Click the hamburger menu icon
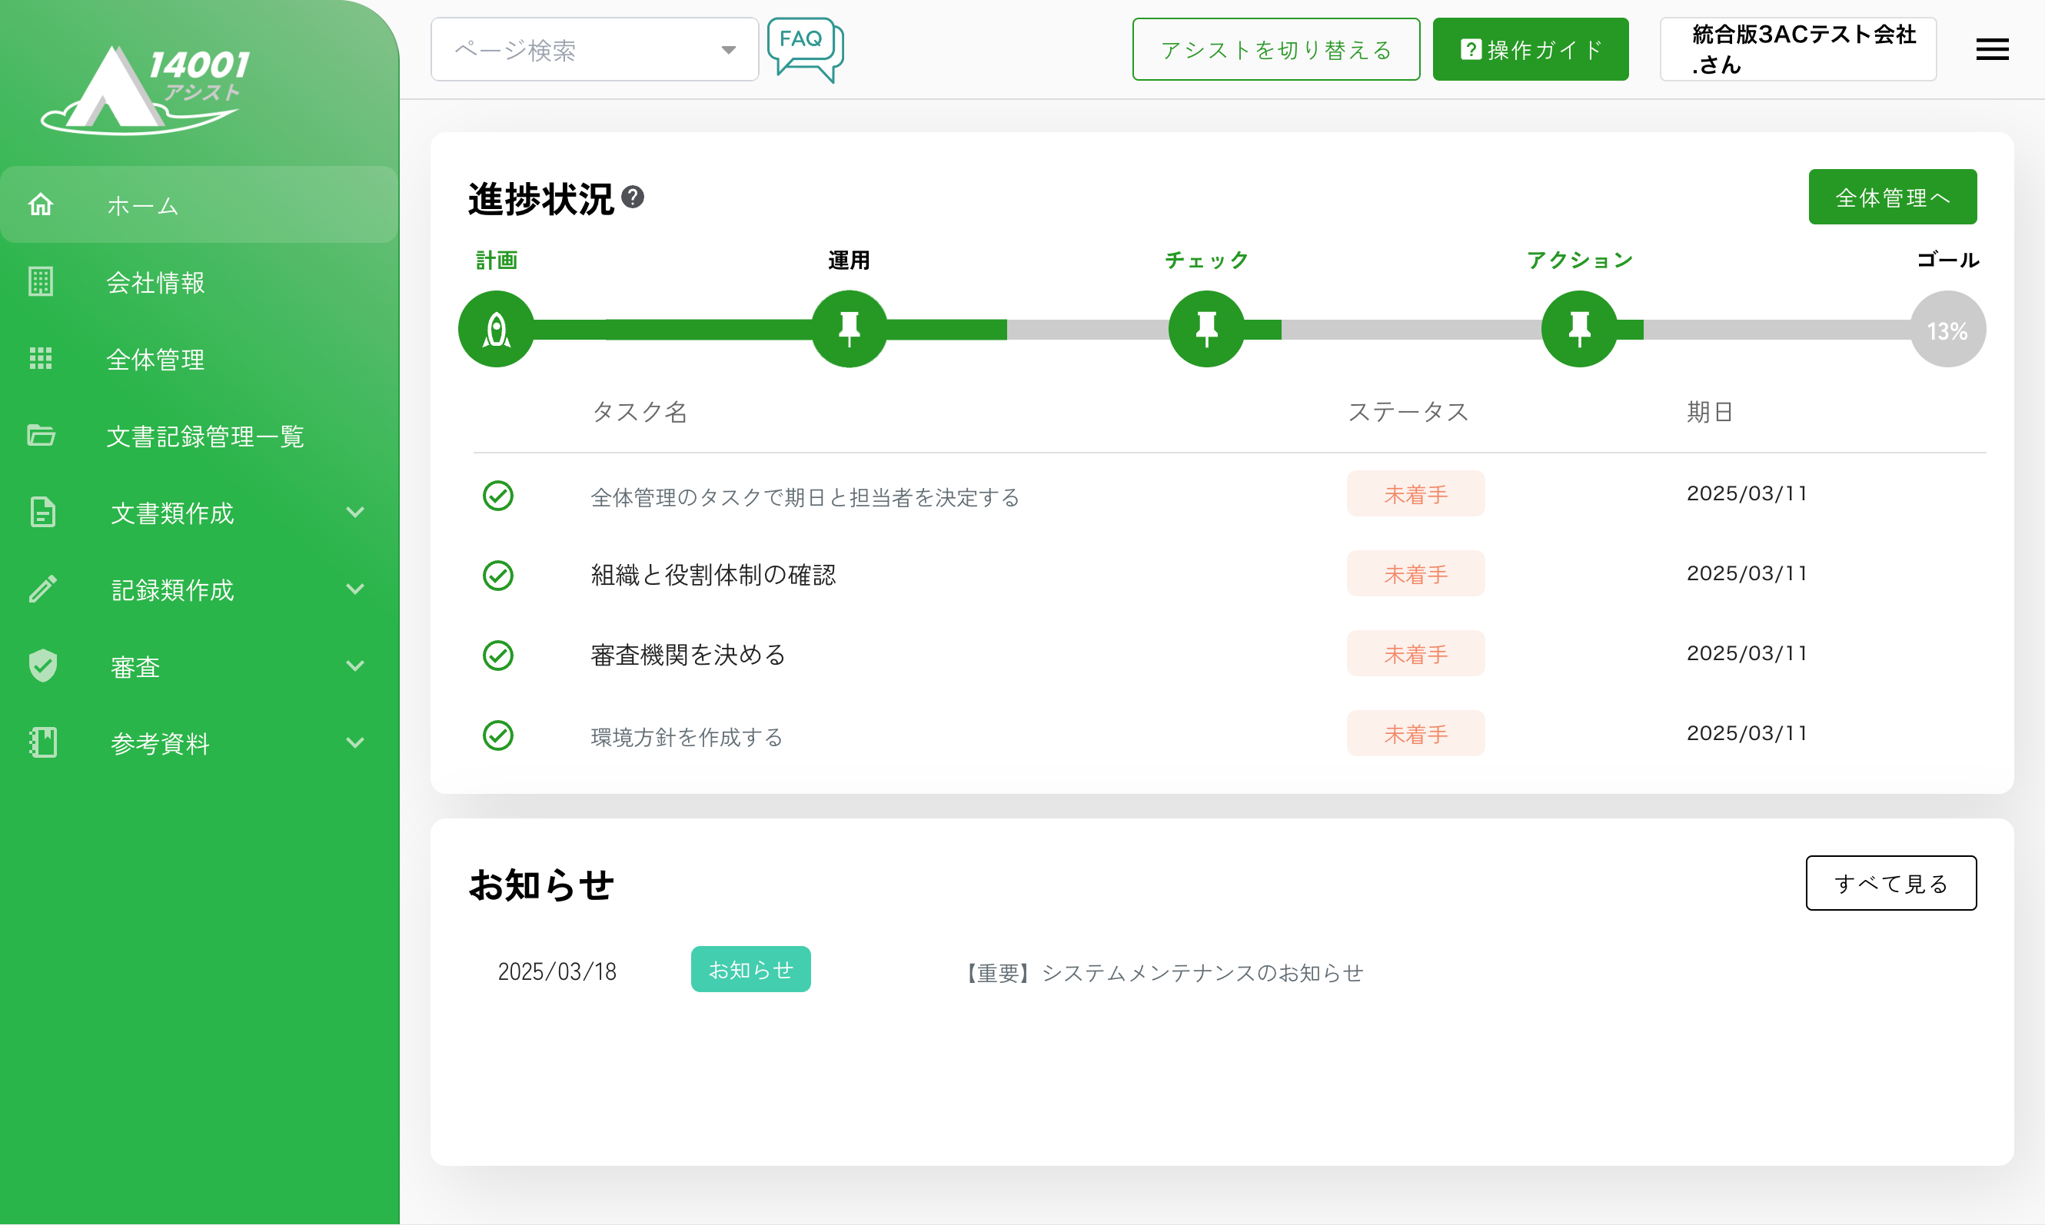The height and width of the screenshot is (1225, 2045). coord(1991,49)
